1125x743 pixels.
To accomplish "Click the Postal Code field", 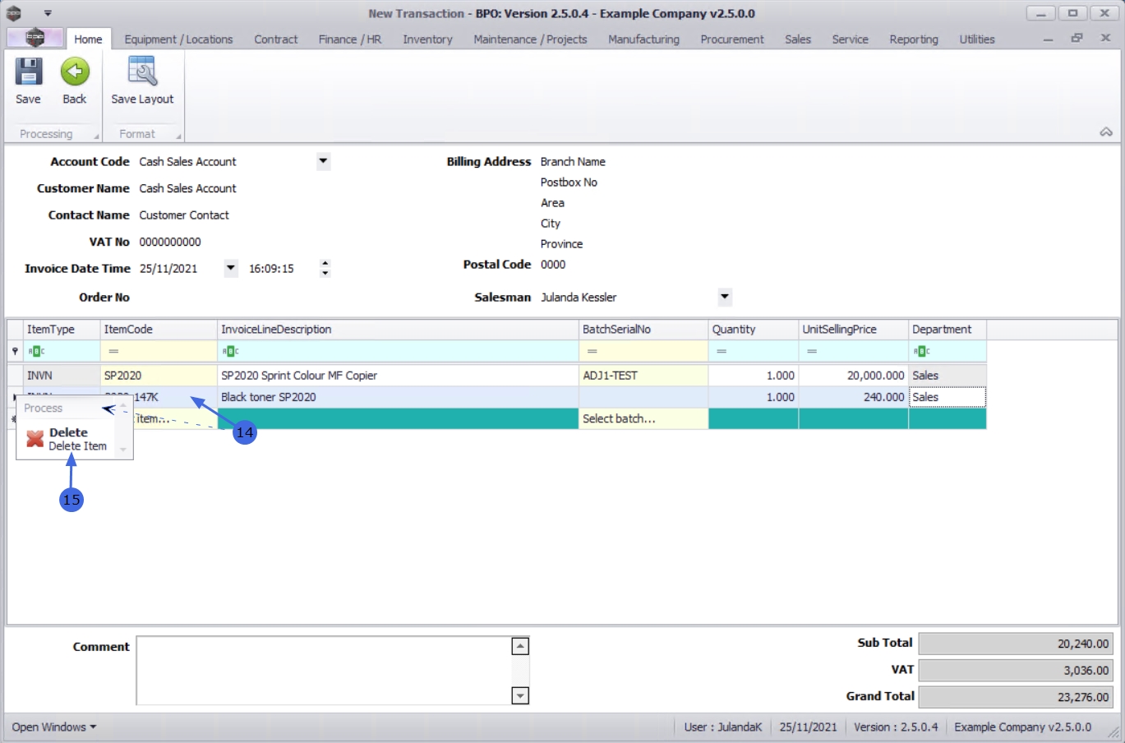I will click(x=553, y=265).
